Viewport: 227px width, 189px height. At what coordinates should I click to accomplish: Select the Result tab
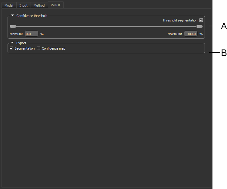55,5
